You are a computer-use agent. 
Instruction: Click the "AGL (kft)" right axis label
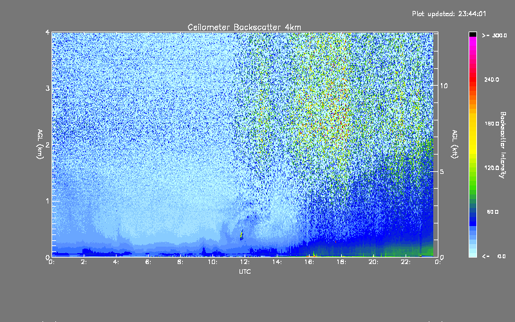pyautogui.click(x=454, y=144)
